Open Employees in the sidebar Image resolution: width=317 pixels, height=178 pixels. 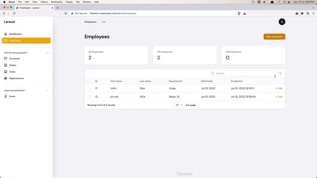point(26,41)
